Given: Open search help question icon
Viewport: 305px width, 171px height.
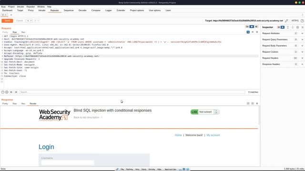Looking at the screenshot, I should pyautogui.click(x=3, y=92).
